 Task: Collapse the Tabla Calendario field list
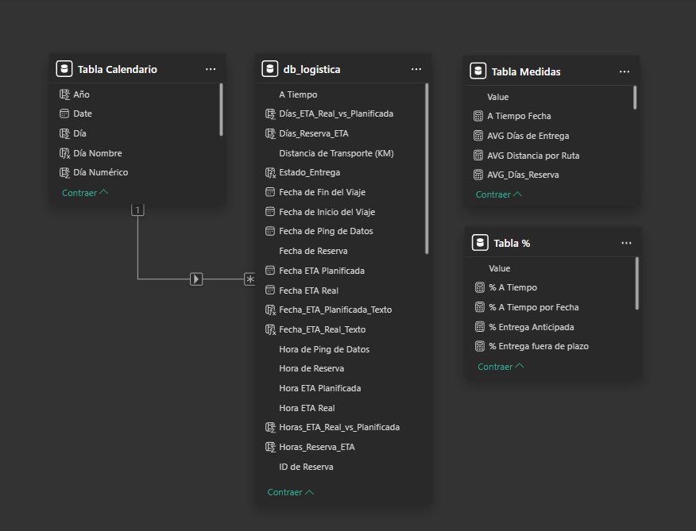[x=85, y=193]
